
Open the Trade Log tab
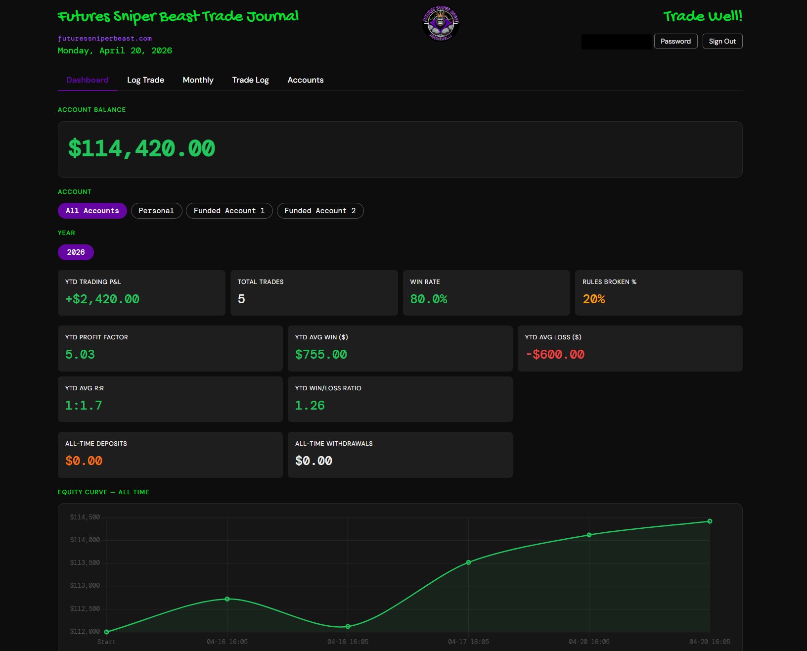pos(250,80)
